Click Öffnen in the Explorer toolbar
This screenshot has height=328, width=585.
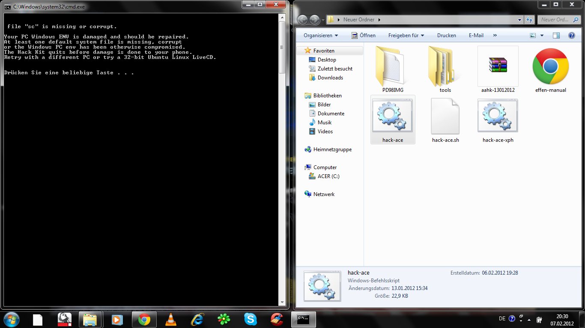coord(364,35)
